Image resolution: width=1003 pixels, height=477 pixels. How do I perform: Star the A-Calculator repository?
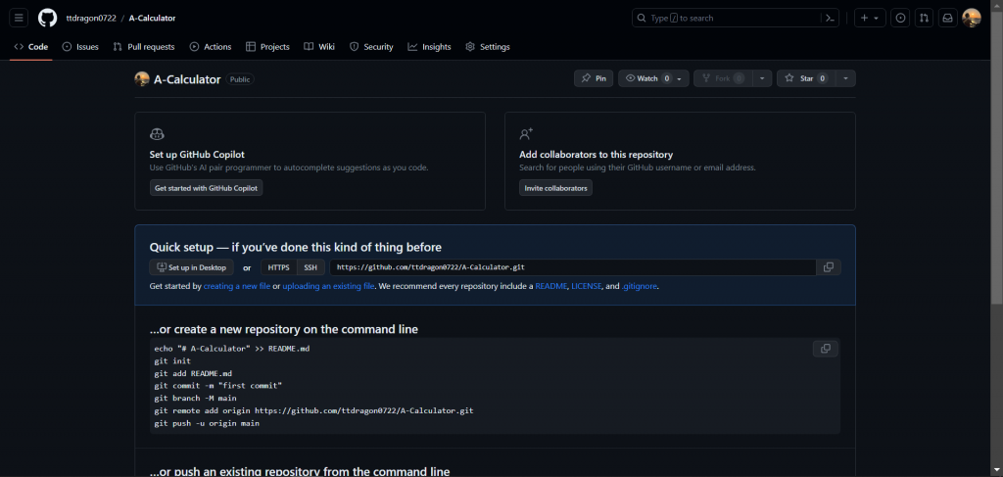[x=806, y=78]
